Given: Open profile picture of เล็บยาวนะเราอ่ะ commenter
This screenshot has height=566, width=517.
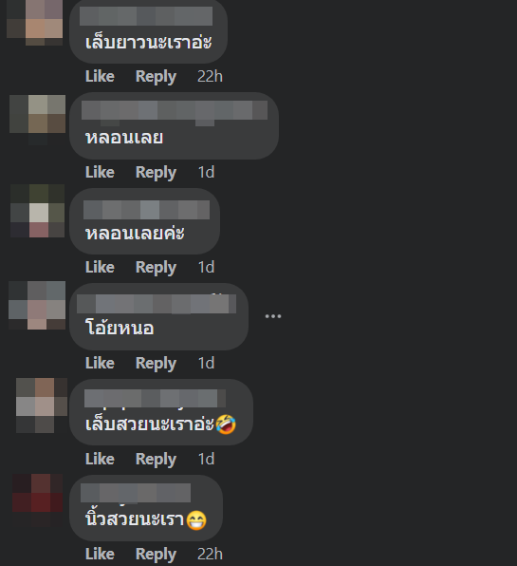Looking at the screenshot, I should pyautogui.click(x=35, y=23).
